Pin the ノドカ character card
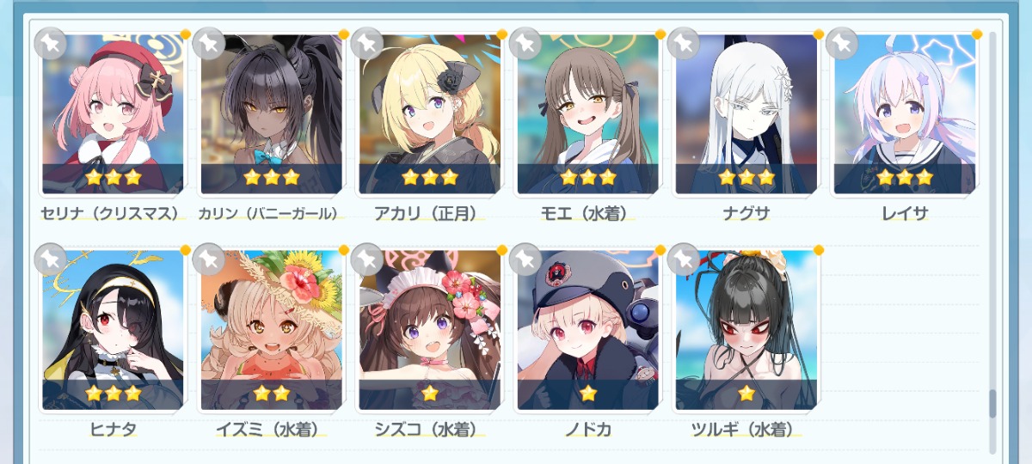Image resolution: width=1032 pixels, height=464 pixels. point(525,259)
